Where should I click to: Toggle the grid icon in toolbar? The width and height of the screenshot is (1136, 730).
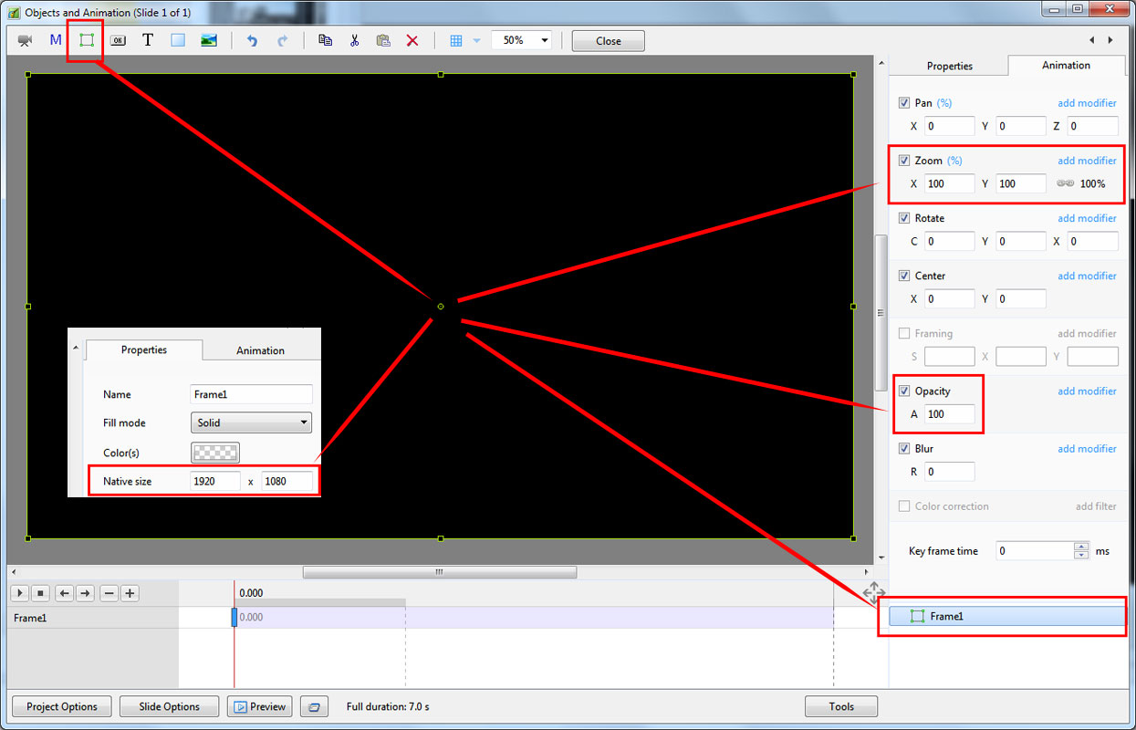tap(456, 40)
